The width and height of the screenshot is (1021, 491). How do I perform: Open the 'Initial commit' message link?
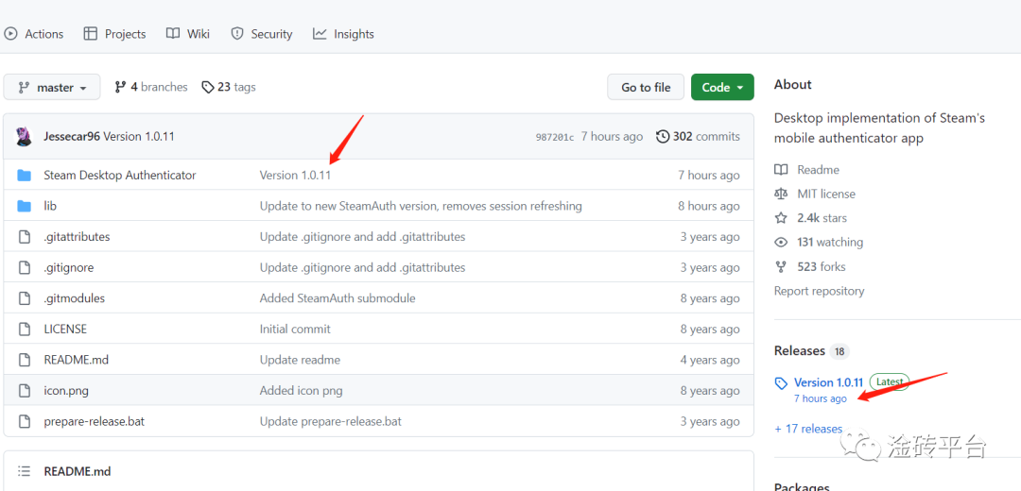(x=295, y=330)
